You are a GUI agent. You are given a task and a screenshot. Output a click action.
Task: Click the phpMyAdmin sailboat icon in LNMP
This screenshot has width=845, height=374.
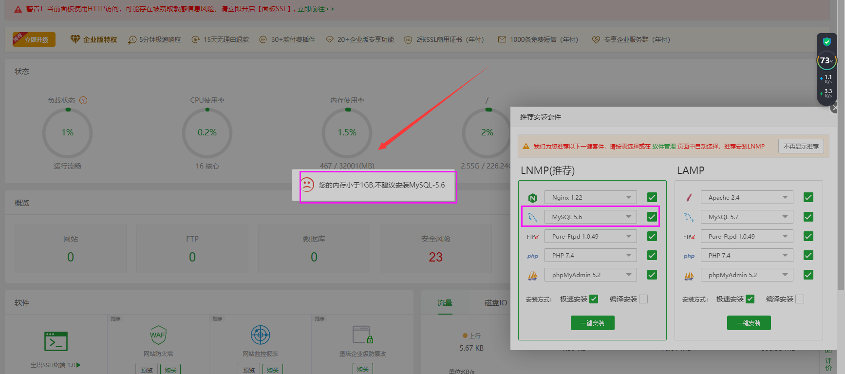533,276
